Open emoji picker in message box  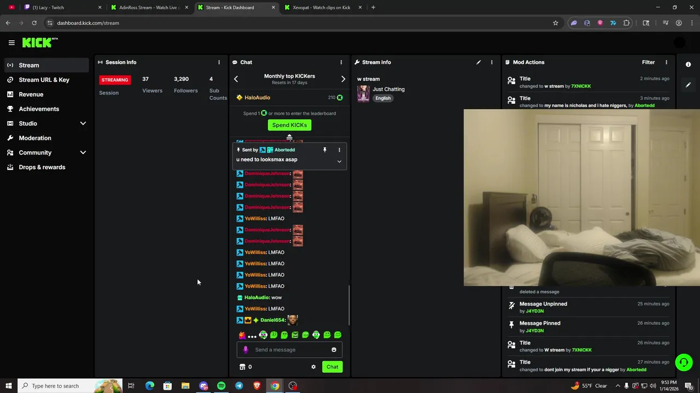334,350
